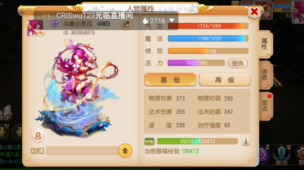Open the 加点 point allocation side tab
304x170 pixels.
point(265,106)
